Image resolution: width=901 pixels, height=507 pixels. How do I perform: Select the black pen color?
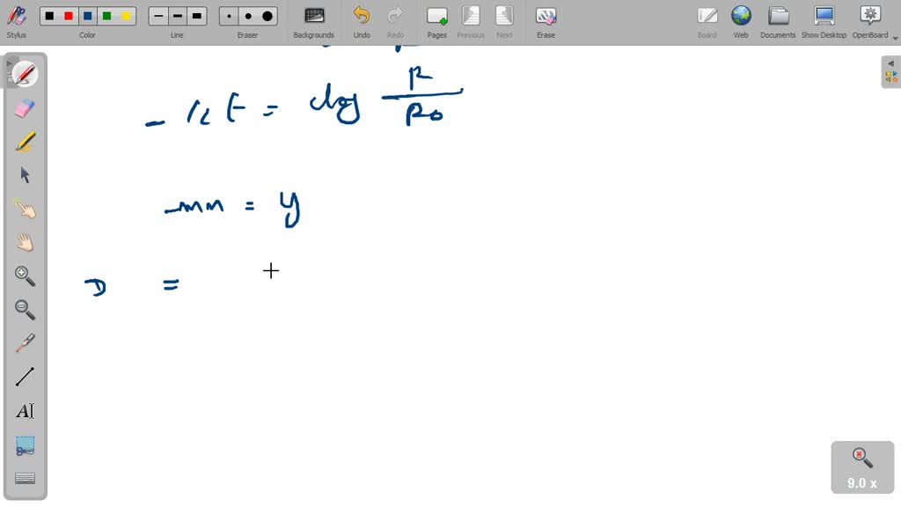49,16
